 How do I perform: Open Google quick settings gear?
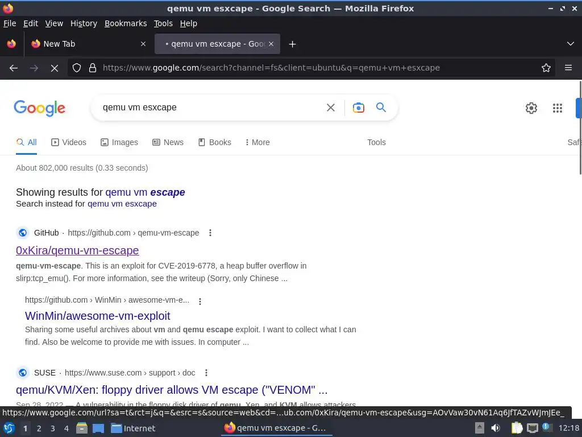(531, 108)
